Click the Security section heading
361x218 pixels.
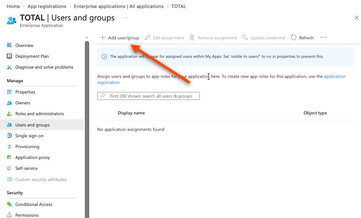point(15,193)
